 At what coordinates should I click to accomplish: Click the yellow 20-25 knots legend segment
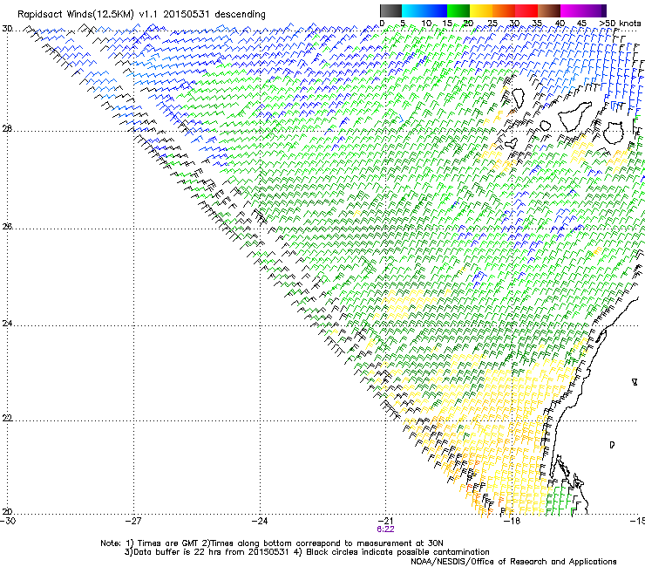(481, 10)
